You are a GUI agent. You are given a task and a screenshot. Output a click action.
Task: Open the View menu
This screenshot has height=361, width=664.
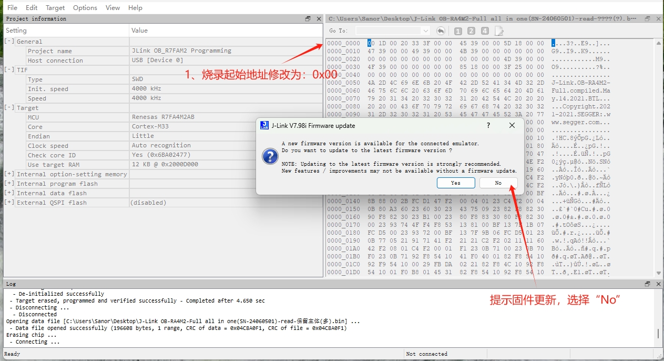(x=113, y=8)
